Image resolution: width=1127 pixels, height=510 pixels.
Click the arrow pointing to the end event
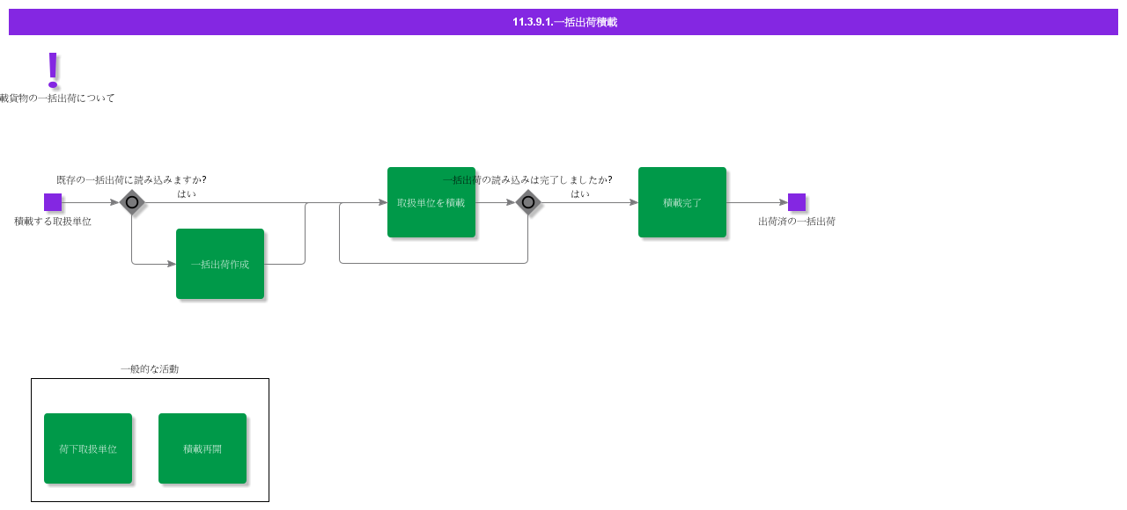(757, 202)
